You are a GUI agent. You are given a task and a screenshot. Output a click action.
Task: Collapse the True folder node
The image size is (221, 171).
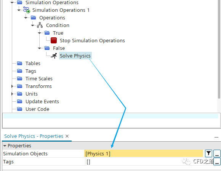pos(40,33)
